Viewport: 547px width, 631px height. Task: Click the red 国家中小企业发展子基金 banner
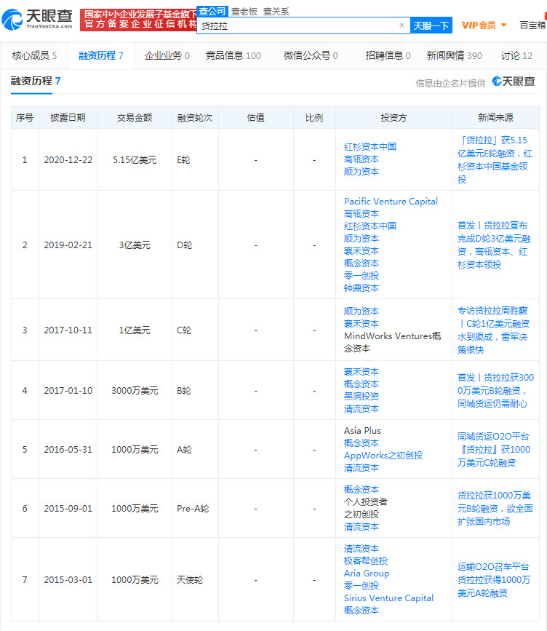pos(138,20)
